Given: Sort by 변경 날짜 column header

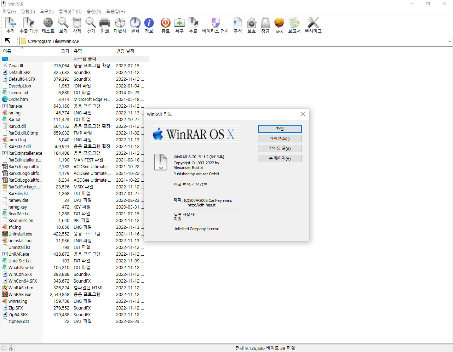Looking at the screenshot, I should pos(131,51).
